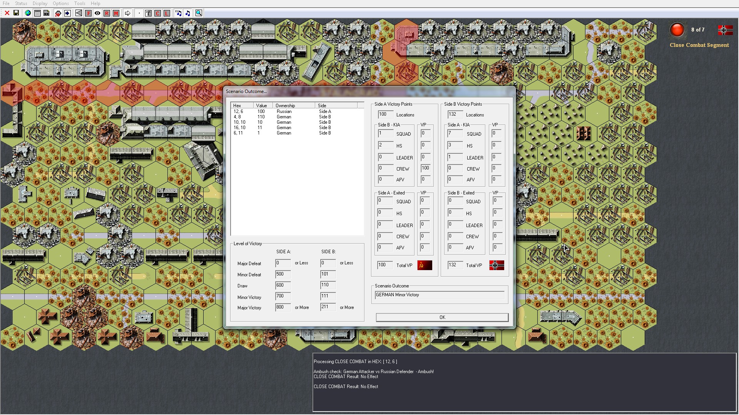Toggle the FX music notes icon
Image resolution: width=739 pixels, height=415 pixels.
point(178,13)
